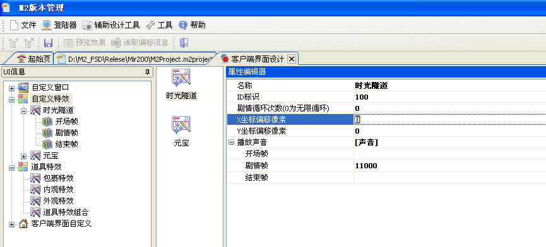The height and width of the screenshot is (247, 546).
Task: Select the 开场帧 frame item in tree
Action: pos(66,122)
